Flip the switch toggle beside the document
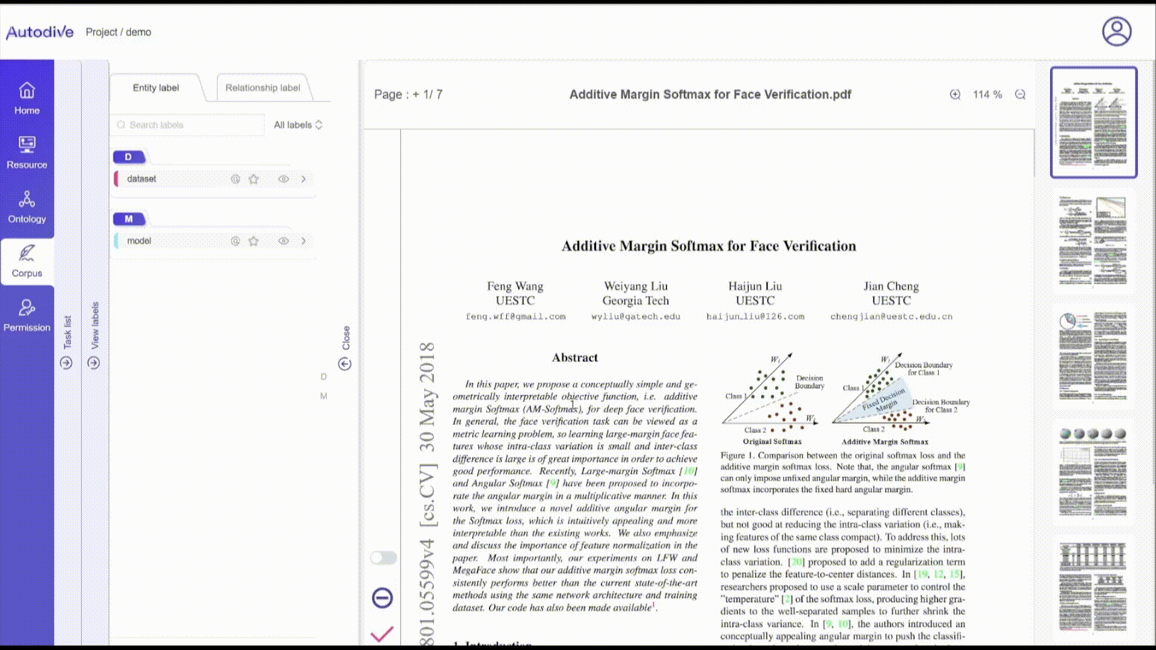 tap(384, 558)
